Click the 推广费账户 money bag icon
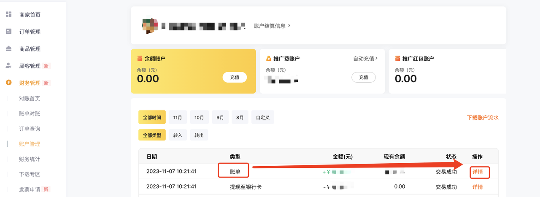Image resolution: width=540 pixels, height=197 pixels. tap(268, 59)
